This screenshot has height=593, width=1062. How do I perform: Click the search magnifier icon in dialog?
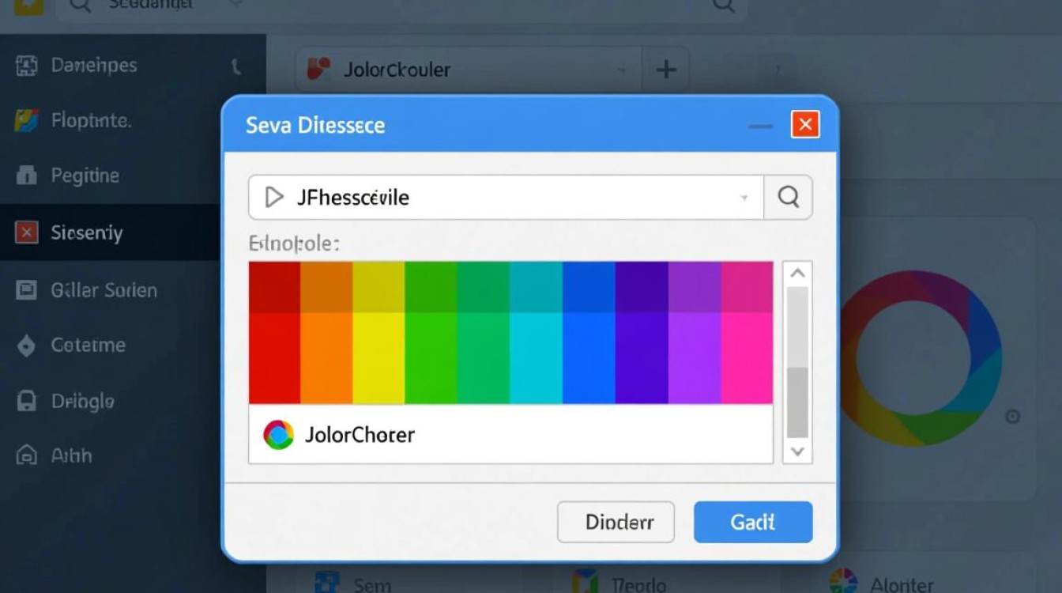788,197
